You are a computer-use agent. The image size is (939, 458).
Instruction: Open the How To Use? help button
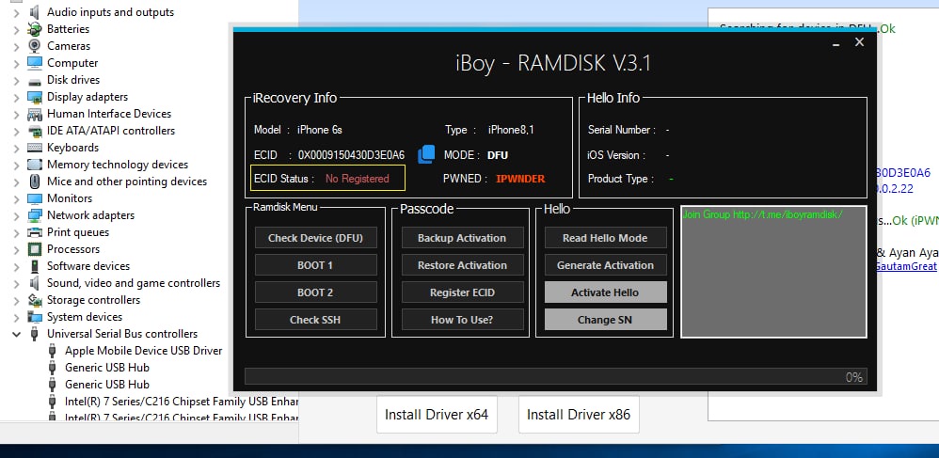(x=462, y=320)
